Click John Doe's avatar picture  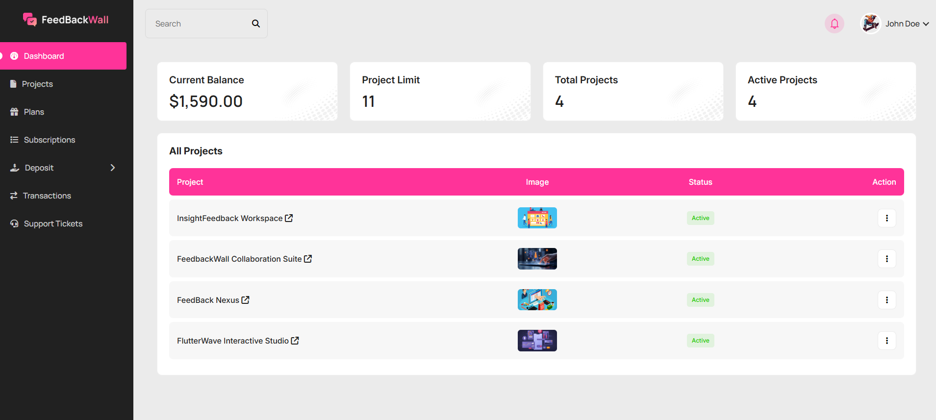(871, 24)
